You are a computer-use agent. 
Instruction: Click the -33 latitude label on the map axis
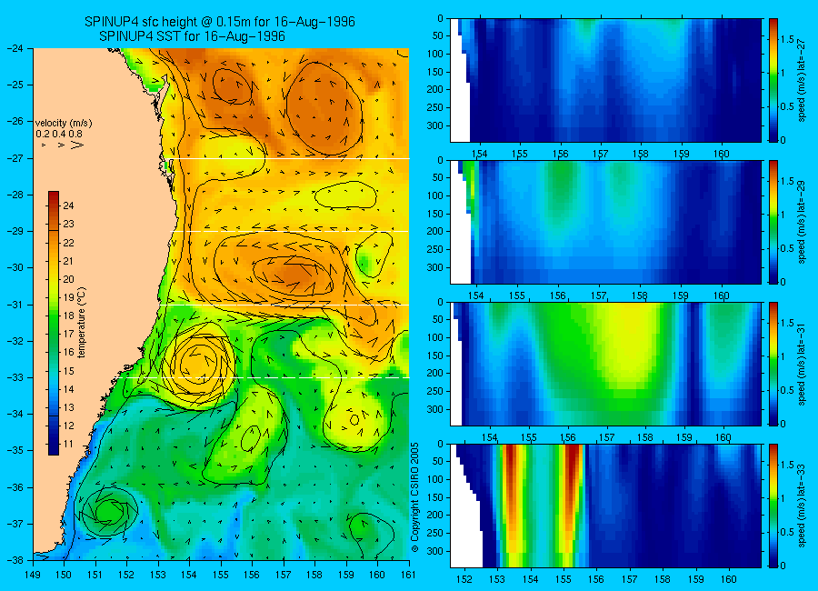[x=15, y=377]
